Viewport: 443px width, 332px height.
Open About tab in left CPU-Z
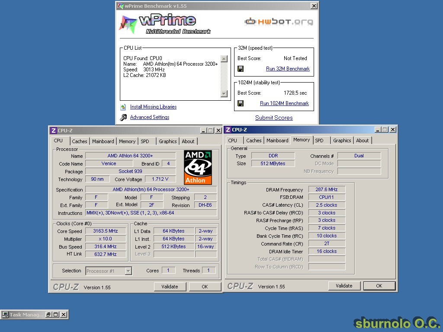188,141
